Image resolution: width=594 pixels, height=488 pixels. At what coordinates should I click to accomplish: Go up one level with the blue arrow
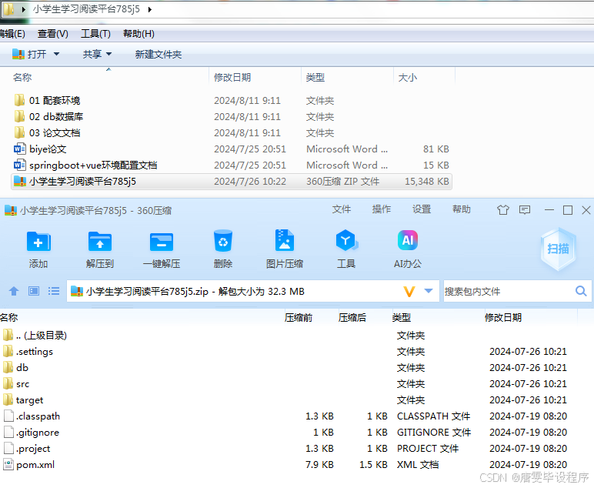pyautogui.click(x=14, y=291)
